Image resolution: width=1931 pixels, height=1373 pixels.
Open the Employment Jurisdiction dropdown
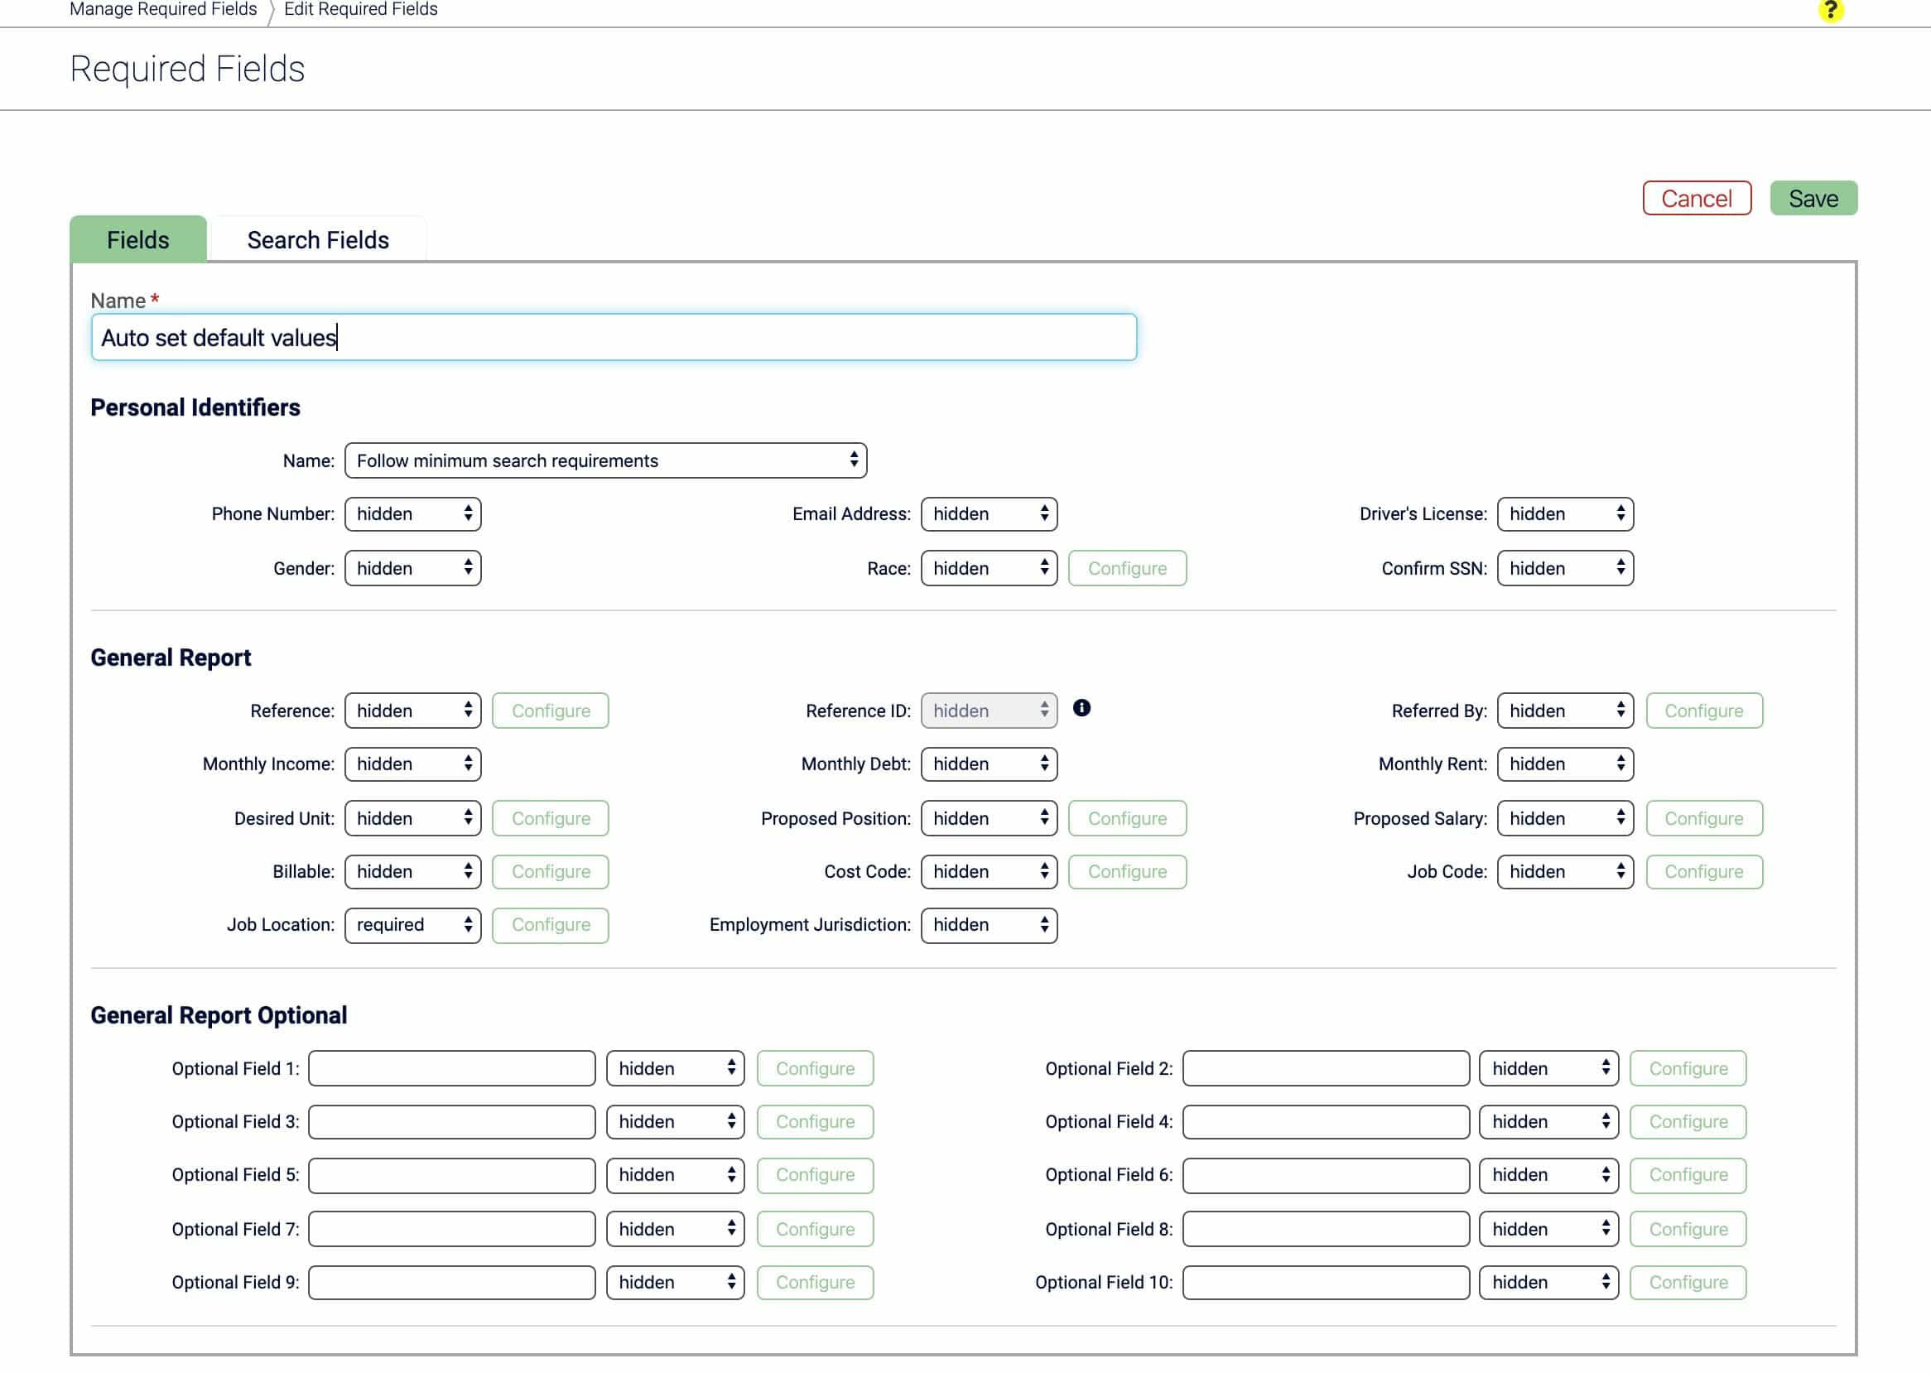pos(990,924)
